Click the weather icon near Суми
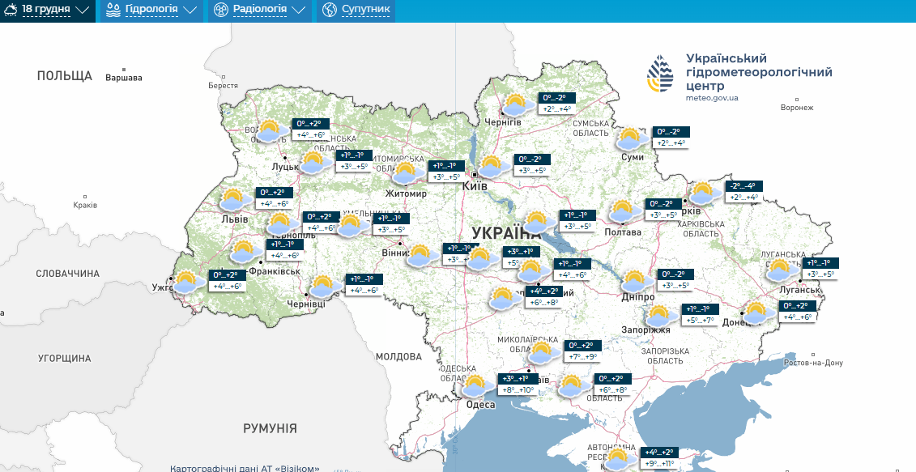 click(631, 139)
